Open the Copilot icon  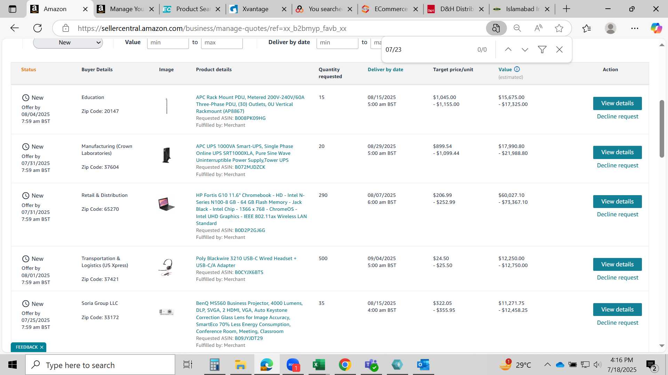pos(656,28)
